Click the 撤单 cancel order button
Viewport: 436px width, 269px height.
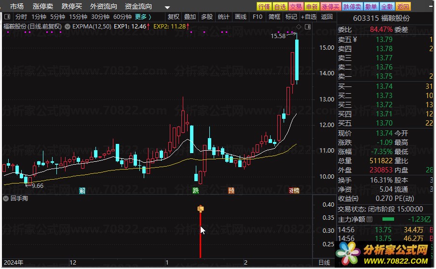(371, 6)
